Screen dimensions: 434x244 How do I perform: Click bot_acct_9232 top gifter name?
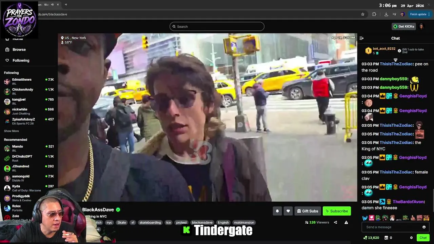(384, 49)
